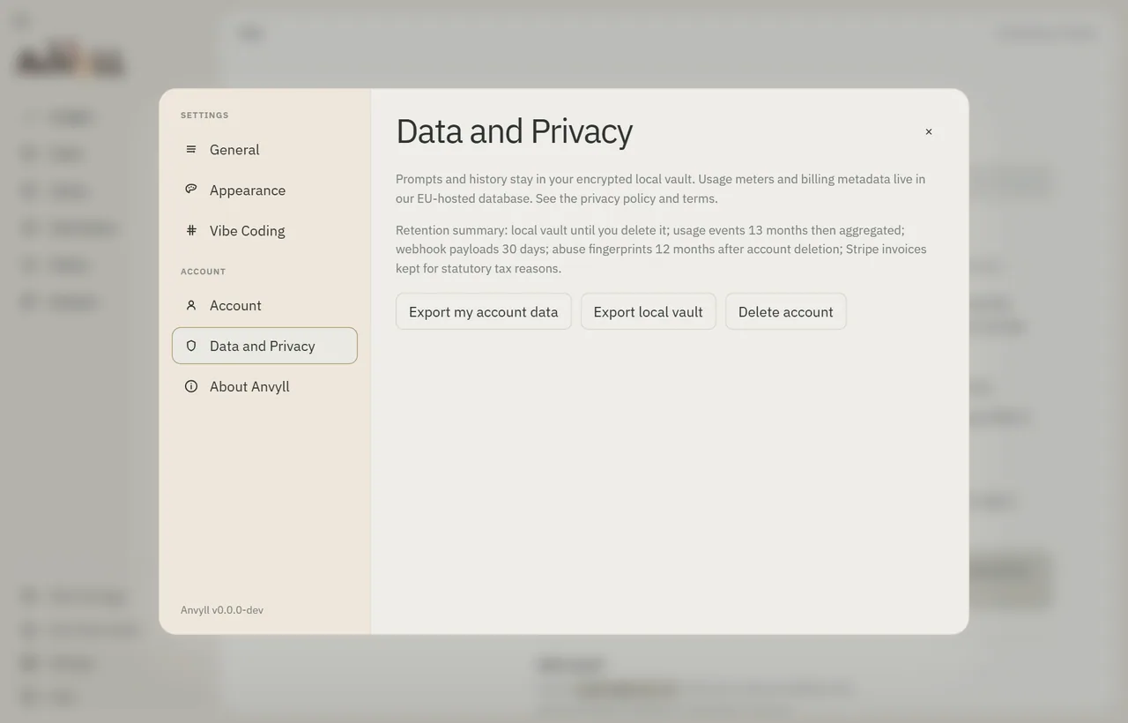The image size is (1128, 723).
Task: Open the Account settings section
Action: (x=264, y=305)
